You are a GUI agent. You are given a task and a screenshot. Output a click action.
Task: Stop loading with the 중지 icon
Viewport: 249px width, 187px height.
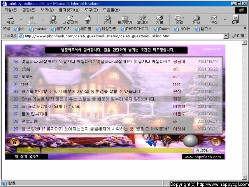53,20
